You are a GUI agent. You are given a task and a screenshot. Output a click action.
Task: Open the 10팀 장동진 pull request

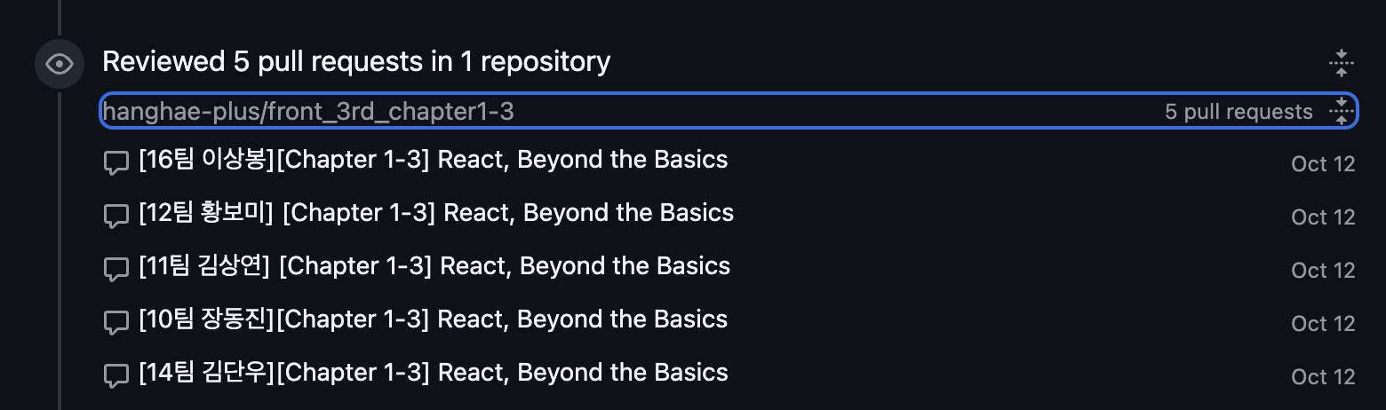click(434, 319)
